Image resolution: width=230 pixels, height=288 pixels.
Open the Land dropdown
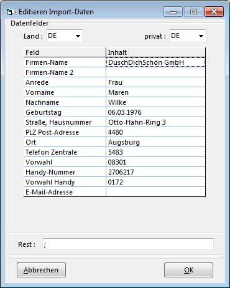pyautogui.click(x=65, y=36)
